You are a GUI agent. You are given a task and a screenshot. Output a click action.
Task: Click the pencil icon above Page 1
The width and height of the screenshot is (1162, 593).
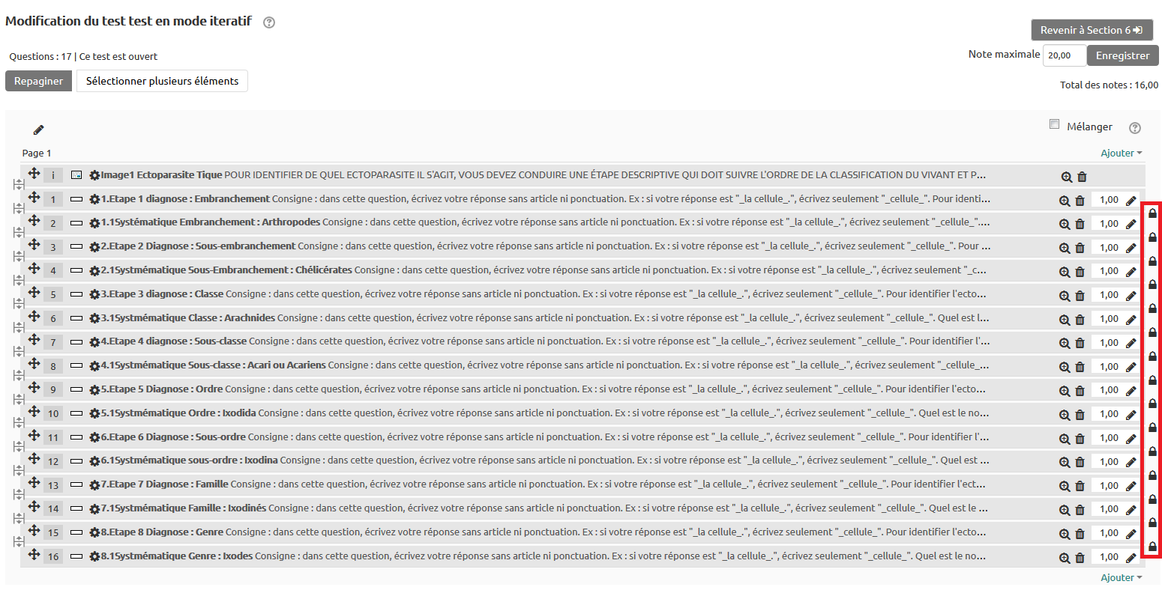[38, 130]
